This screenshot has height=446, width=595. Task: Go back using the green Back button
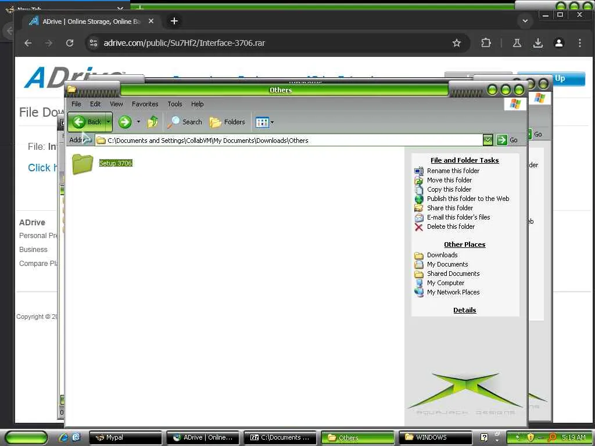click(87, 122)
